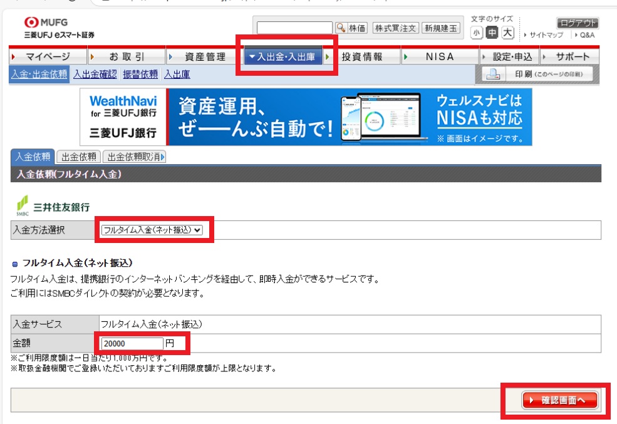This screenshot has height=424, width=617.
Task: Open the マイページ menu
Action: tap(48, 56)
